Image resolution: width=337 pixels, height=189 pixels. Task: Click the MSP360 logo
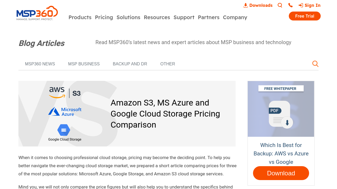pyautogui.click(x=37, y=13)
